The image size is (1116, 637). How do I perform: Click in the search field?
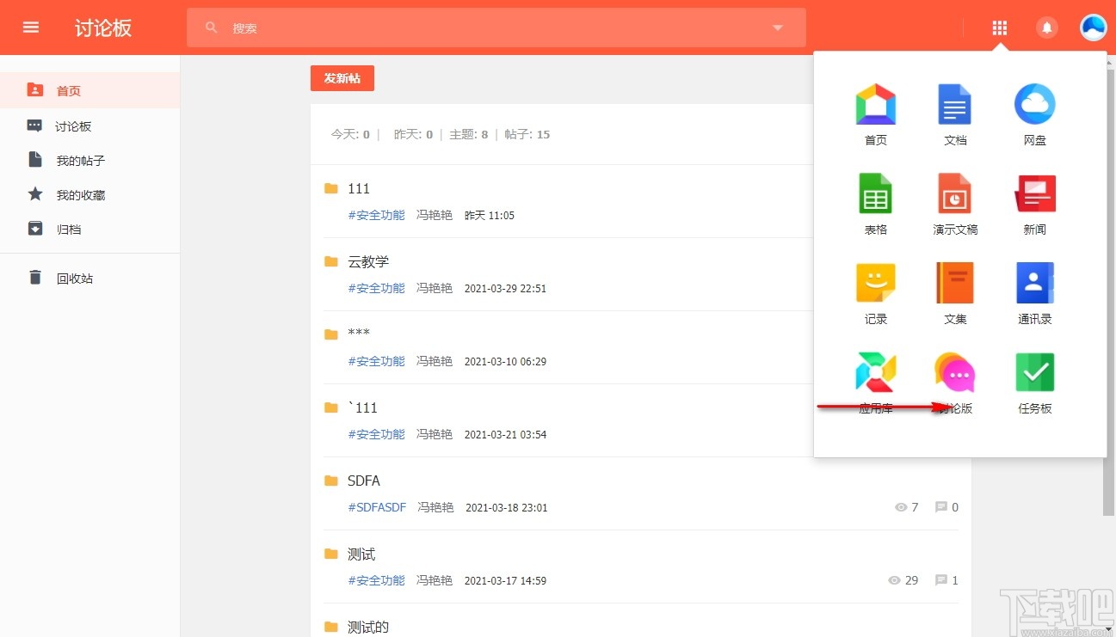tap(496, 28)
